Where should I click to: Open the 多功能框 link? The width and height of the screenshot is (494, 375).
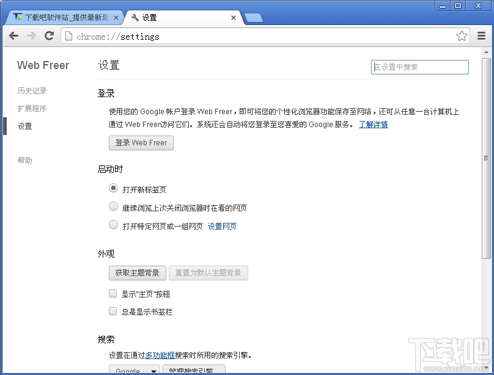coord(160,355)
